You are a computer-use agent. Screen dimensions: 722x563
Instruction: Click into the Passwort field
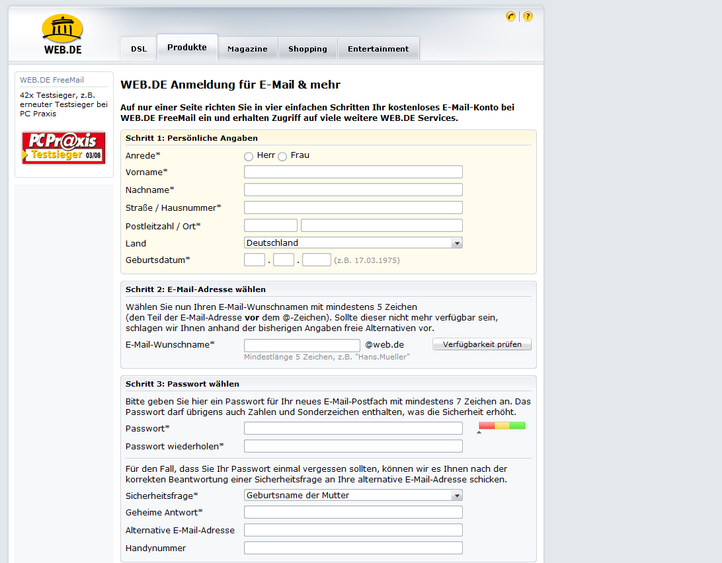[x=353, y=428]
